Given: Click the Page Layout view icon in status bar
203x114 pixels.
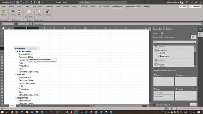Looking at the screenshot, I should tap(172, 108).
